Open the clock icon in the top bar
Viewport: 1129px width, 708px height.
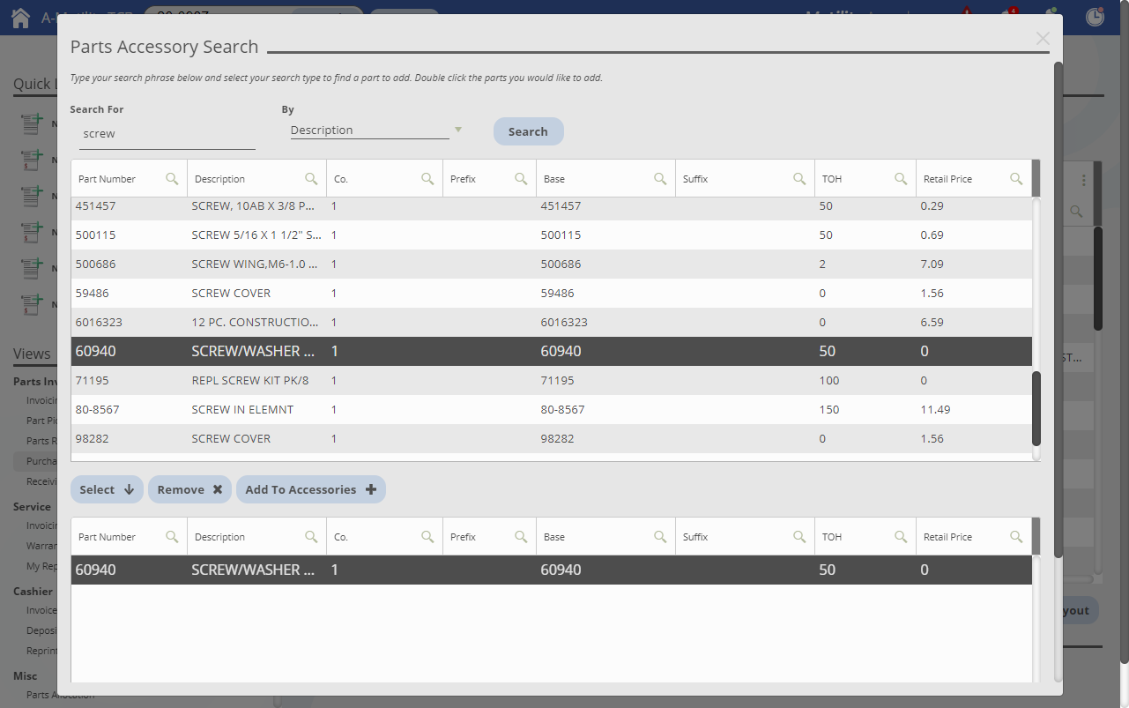pos(1095,17)
